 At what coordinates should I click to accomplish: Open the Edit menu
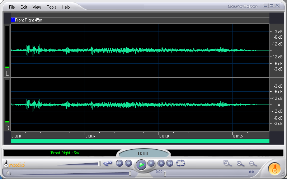point(24,7)
